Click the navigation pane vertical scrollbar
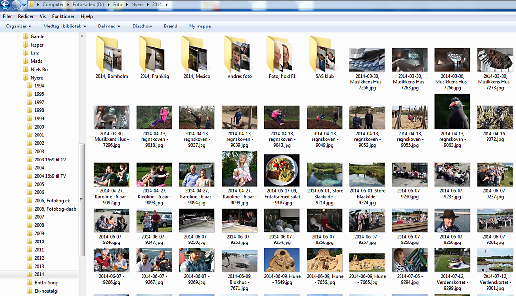The height and width of the screenshot is (296, 516). coord(82,196)
